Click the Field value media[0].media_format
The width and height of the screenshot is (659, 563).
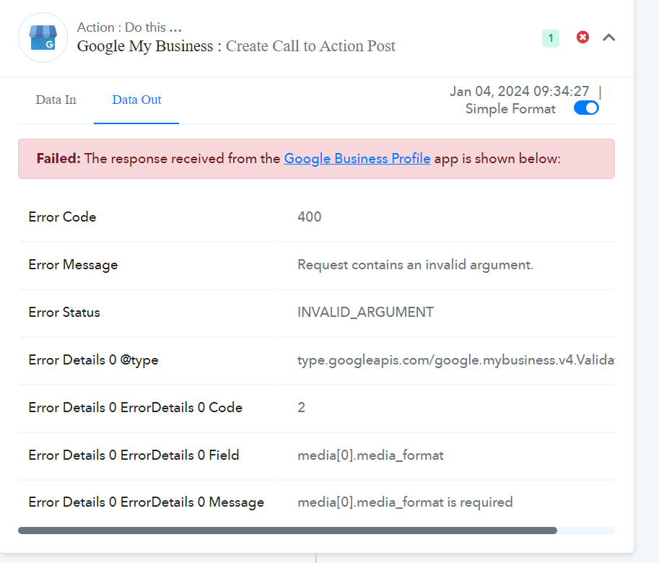point(371,455)
